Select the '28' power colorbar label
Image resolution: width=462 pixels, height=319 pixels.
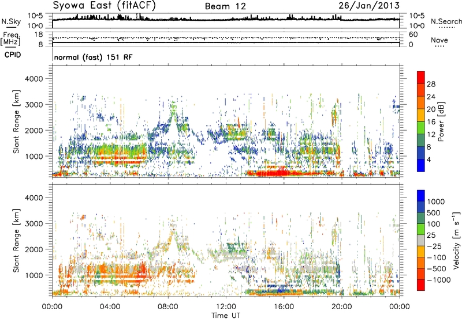click(x=431, y=84)
